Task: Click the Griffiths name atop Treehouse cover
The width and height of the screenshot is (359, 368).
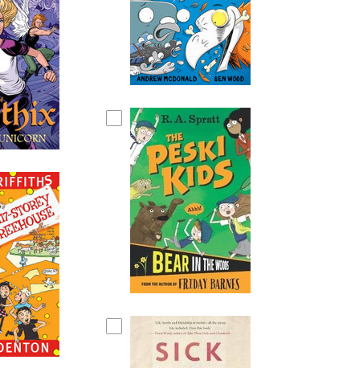Action: tap(26, 182)
